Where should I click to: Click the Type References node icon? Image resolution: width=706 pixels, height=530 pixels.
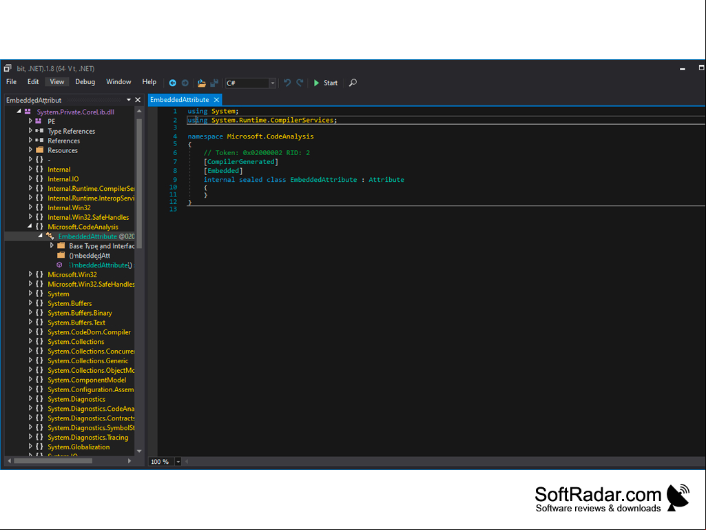39,131
